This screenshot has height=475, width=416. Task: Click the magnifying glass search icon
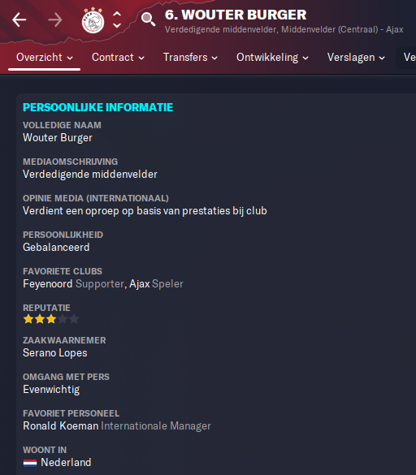point(148,19)
